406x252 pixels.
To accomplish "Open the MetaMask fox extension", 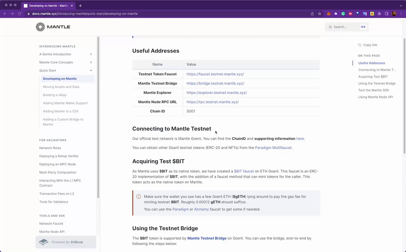I will (329, 14).
